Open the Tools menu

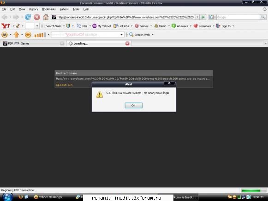(x=76, y=9)
